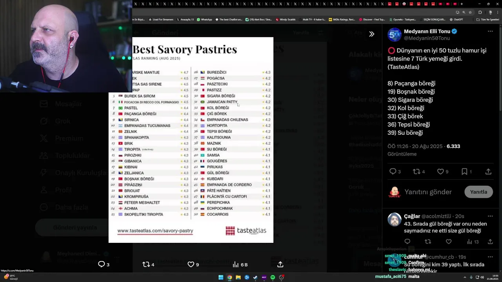
Task: Open Profil in the dimmed sidebar
Action: pos(55,190)
